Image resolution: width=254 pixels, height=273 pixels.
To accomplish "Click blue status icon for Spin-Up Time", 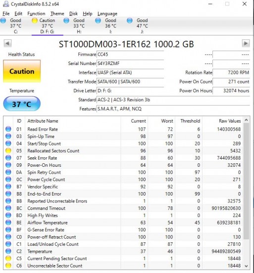I will (x=8, y=136).
